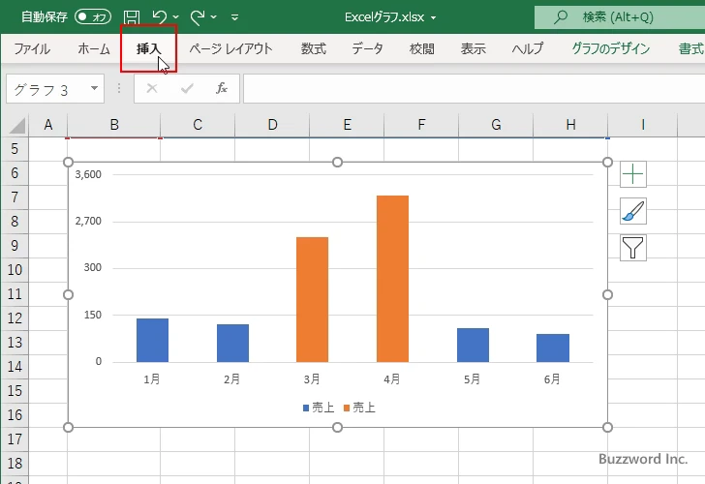Click the Redo arrow icon

pos(197,17)
